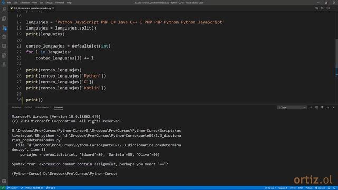The image size is (338, 190).
Task: Click line number 30 in the gutter
Action: [x=19, y=100]
